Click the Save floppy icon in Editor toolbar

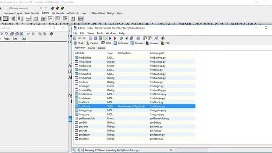95,38
